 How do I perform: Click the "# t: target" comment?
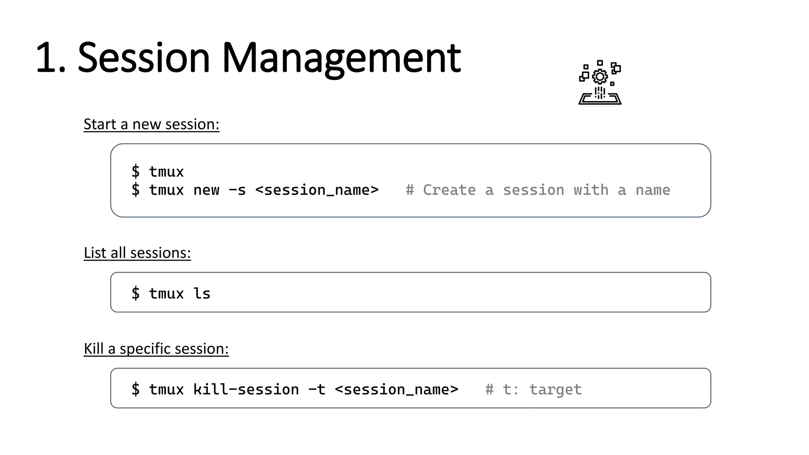(533, 389)
